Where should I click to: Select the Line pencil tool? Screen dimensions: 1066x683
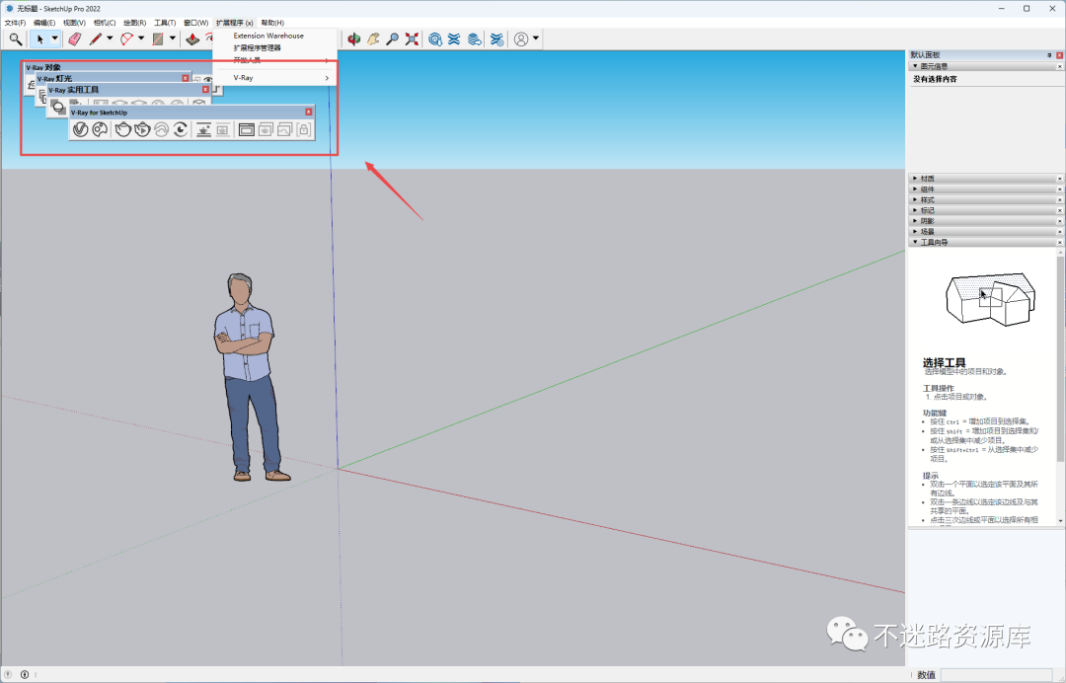[95, 39]
